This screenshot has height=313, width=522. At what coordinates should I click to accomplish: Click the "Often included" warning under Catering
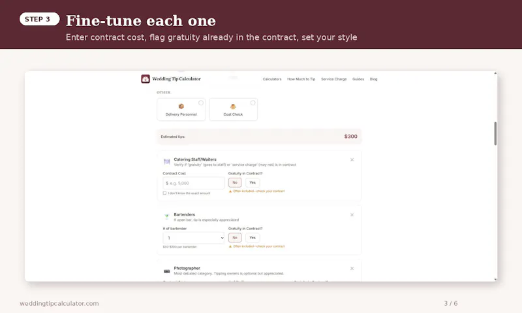coord(258,191)
